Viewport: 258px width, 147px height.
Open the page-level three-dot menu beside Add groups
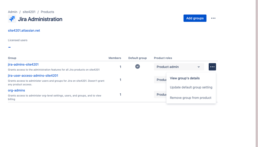213,18
